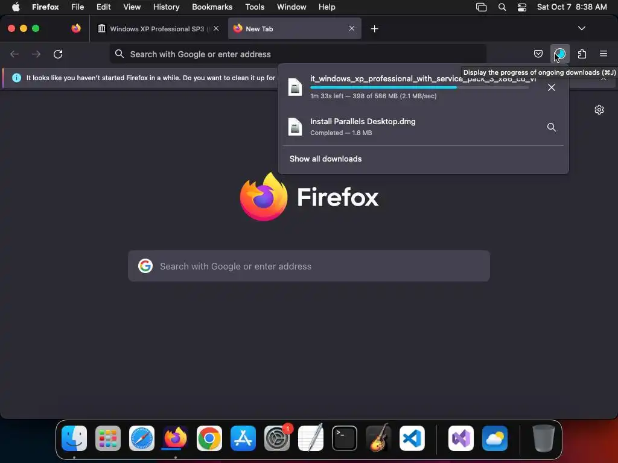The width and height of the screenshot is (618, 463).
Task: Open the new tab personalize gear
Action: point(599,110)
